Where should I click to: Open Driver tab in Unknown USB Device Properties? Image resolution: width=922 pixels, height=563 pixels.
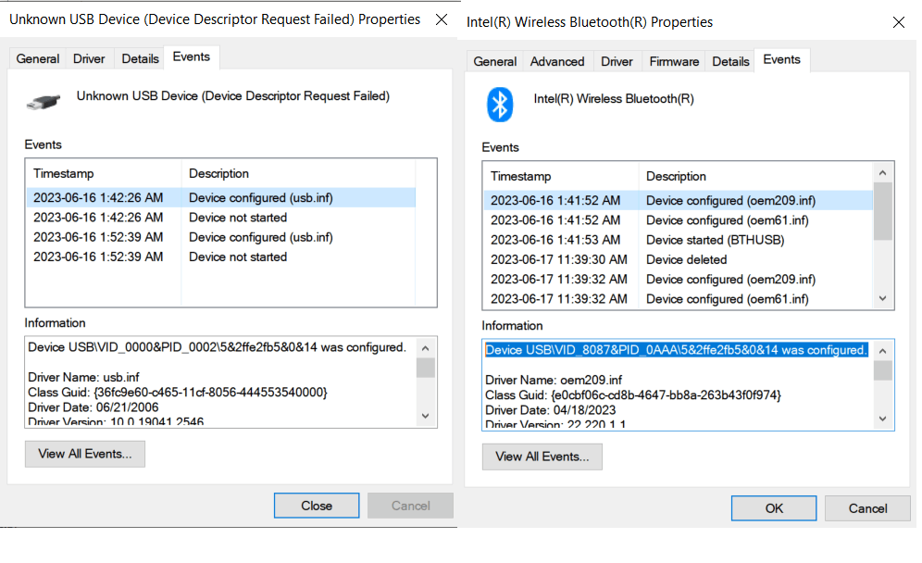(x=89, y=59)
